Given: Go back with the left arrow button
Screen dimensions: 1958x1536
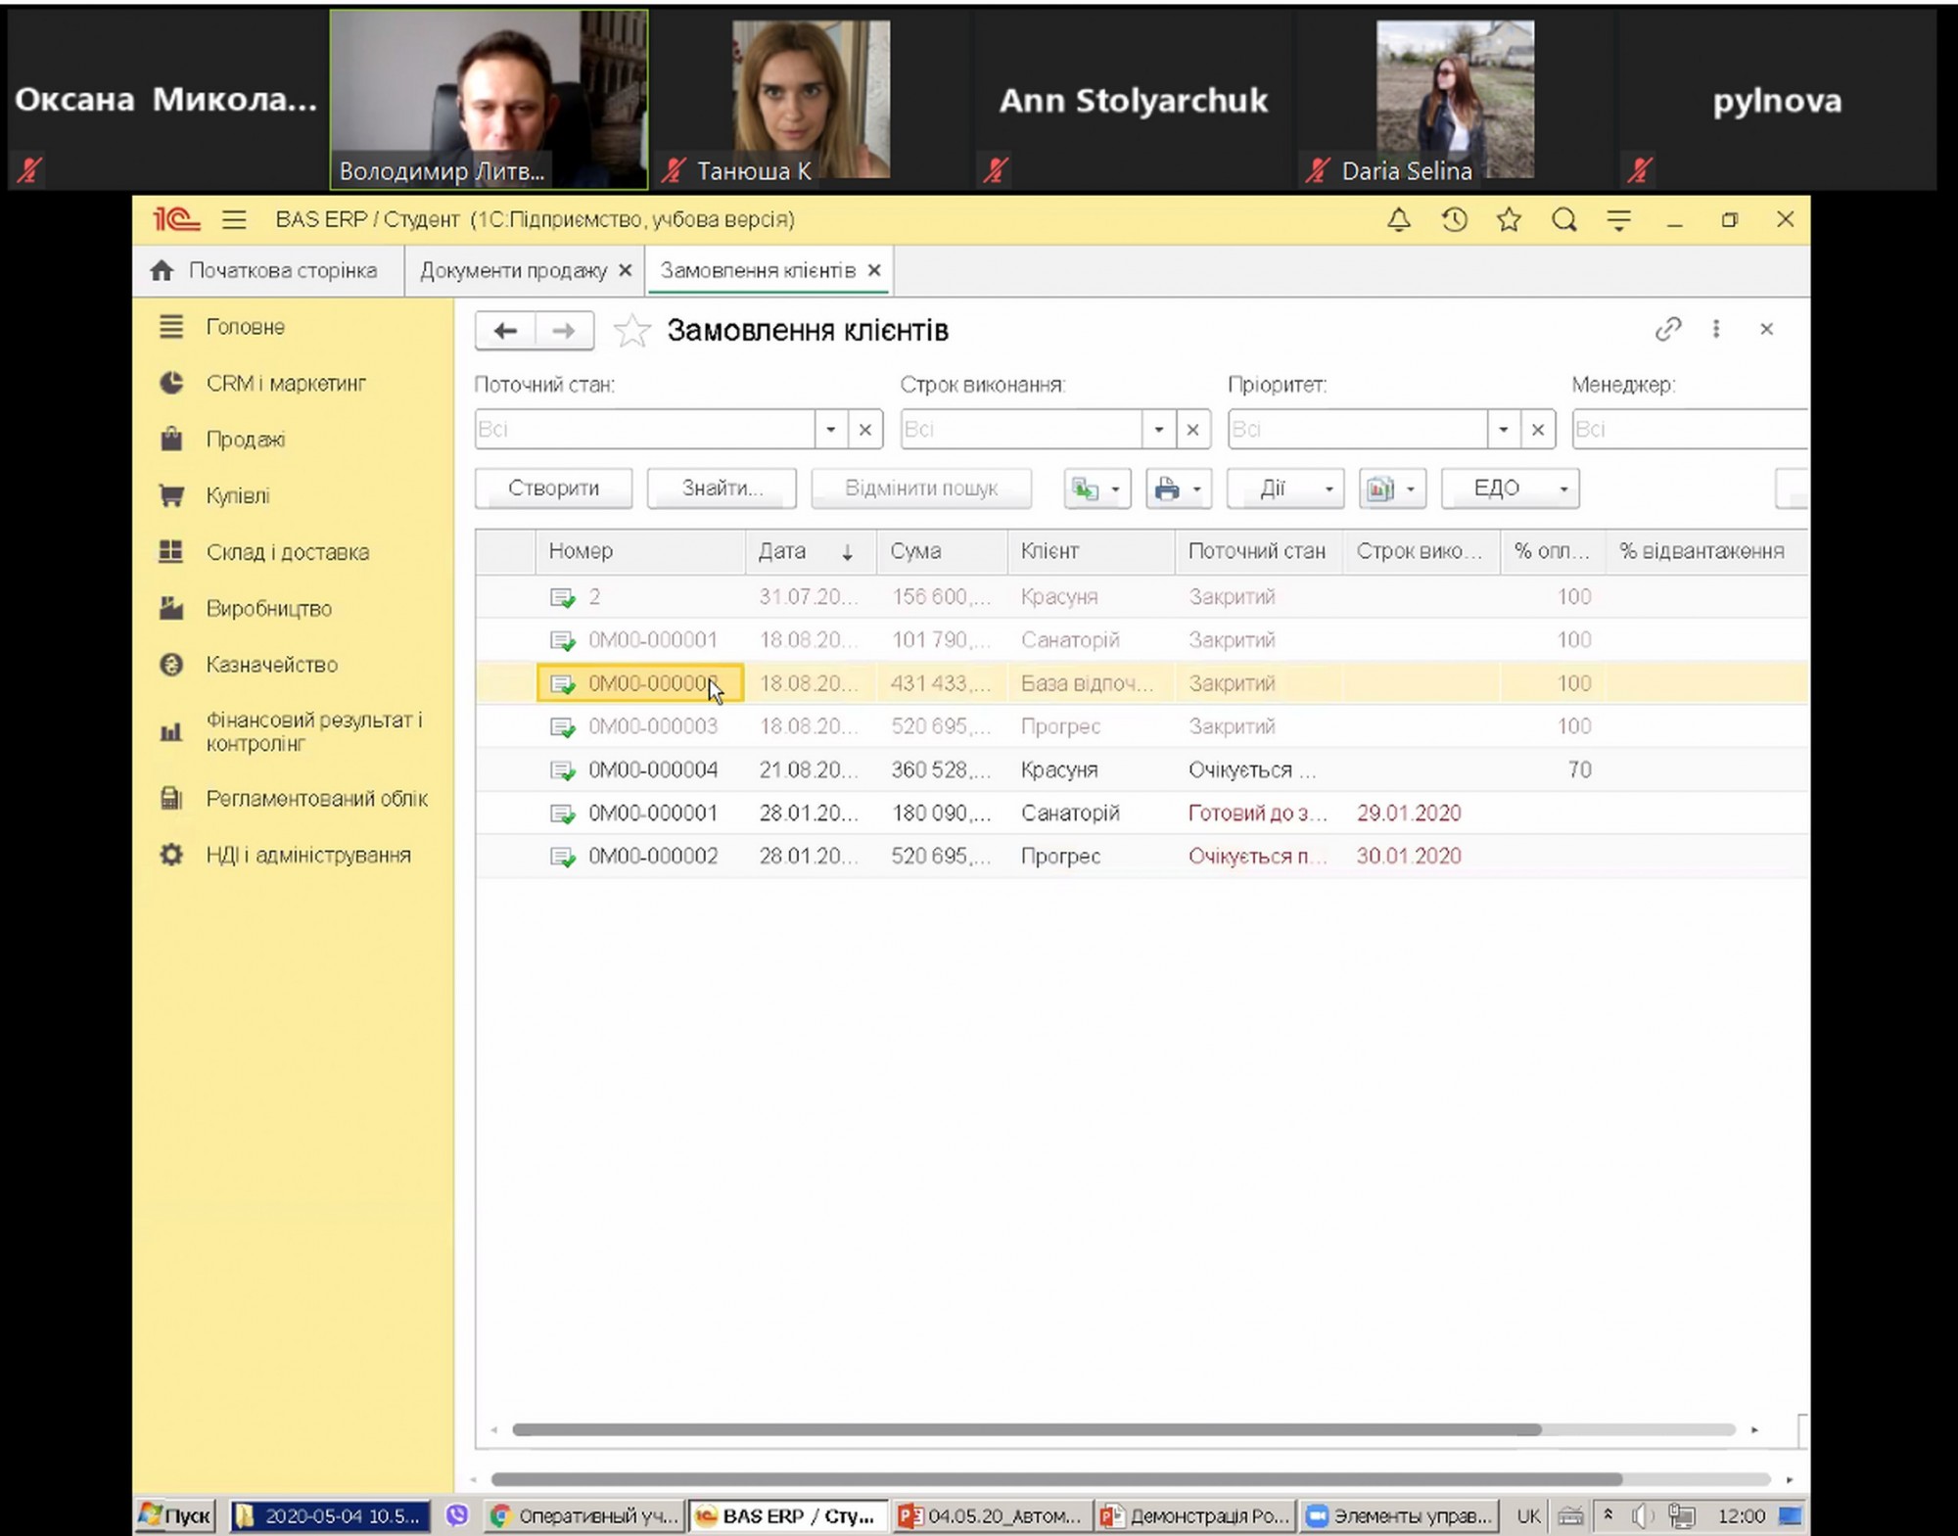Looking at the screenshot, I should tap(505, 331).
